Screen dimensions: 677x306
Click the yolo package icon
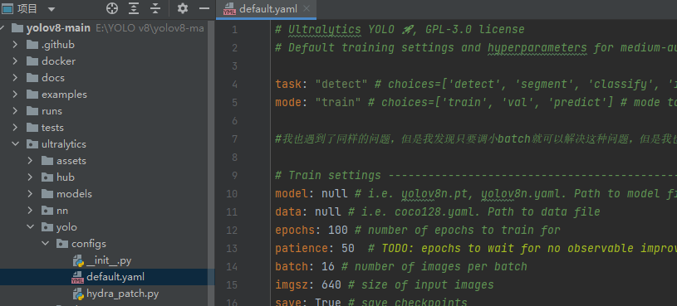[47, 227]
